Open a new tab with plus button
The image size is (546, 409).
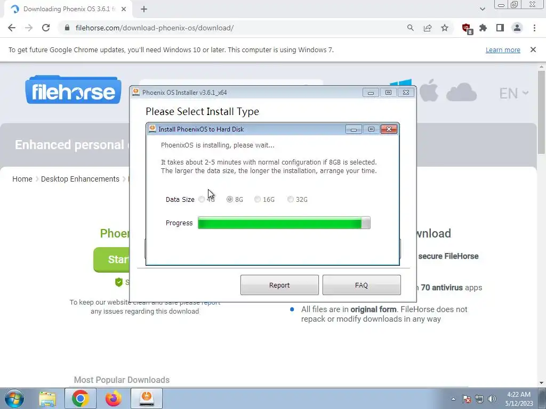(x=144, y=9)
